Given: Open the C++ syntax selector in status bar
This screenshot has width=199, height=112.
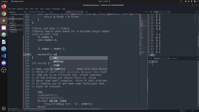Looking at the screenshot, I should coord(193,111).
